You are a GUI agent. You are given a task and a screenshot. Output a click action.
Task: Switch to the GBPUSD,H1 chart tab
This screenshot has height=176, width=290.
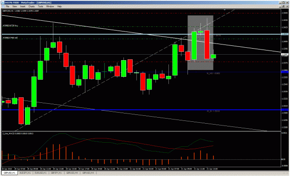pos(9,173)
